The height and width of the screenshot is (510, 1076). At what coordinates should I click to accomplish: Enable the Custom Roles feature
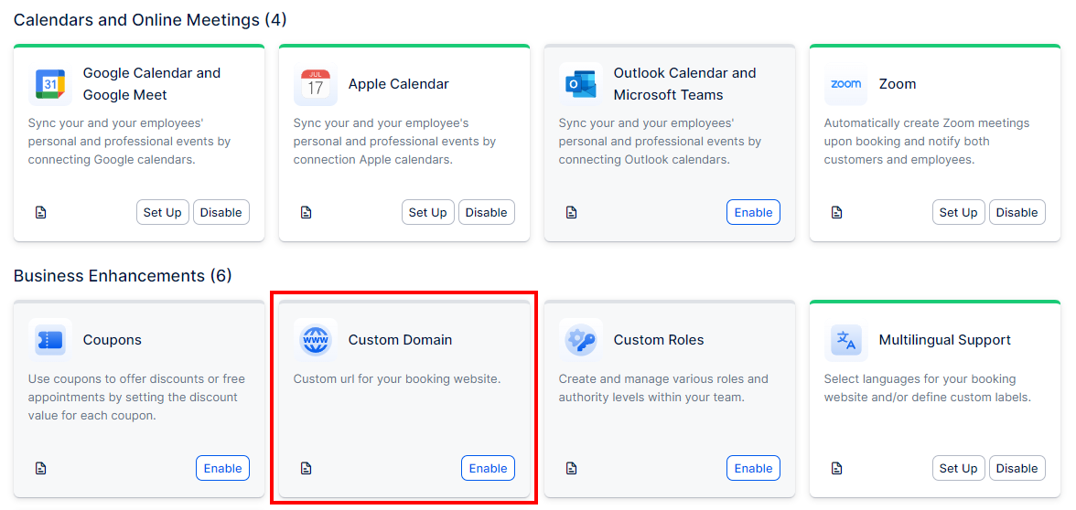coord(753,468)
